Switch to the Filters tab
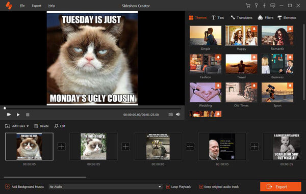This screenshot has height=194, width=306. (265, 17)
